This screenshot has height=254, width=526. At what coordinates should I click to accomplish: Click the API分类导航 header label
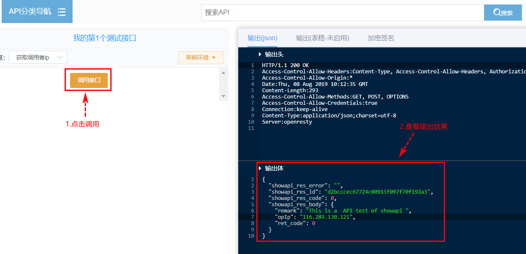tap(30, 12)
